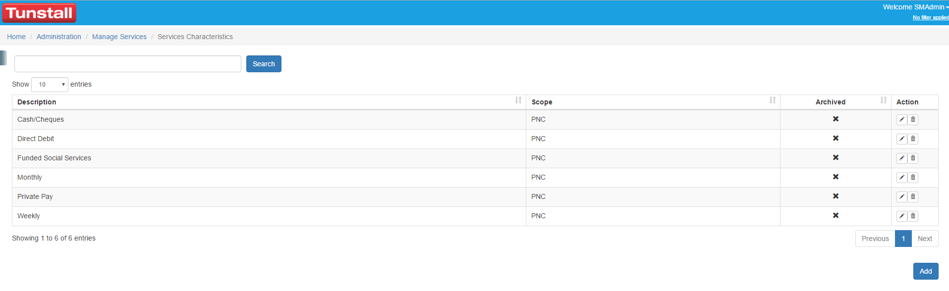Edit the Monthly characteristic
The width and height of the screenshot is (949, 291).
pyautogui.click(x=902, y=177)
